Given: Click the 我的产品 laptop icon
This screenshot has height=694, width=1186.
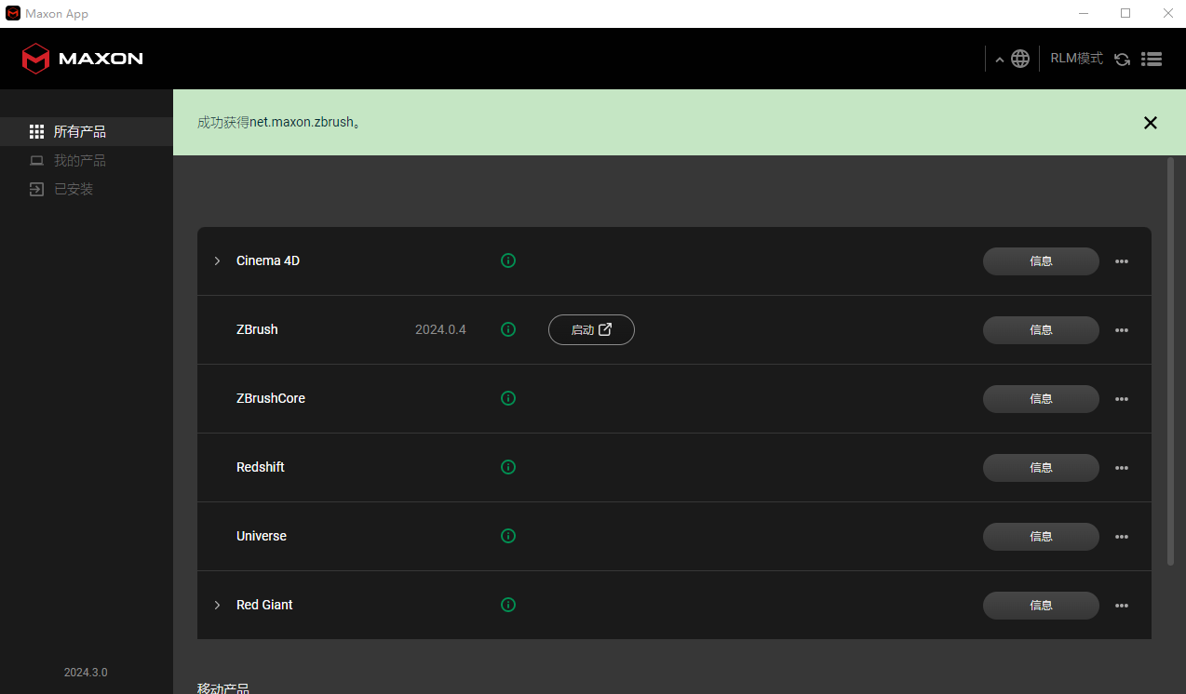Looking at the screenshot, I should coord(36,161).
